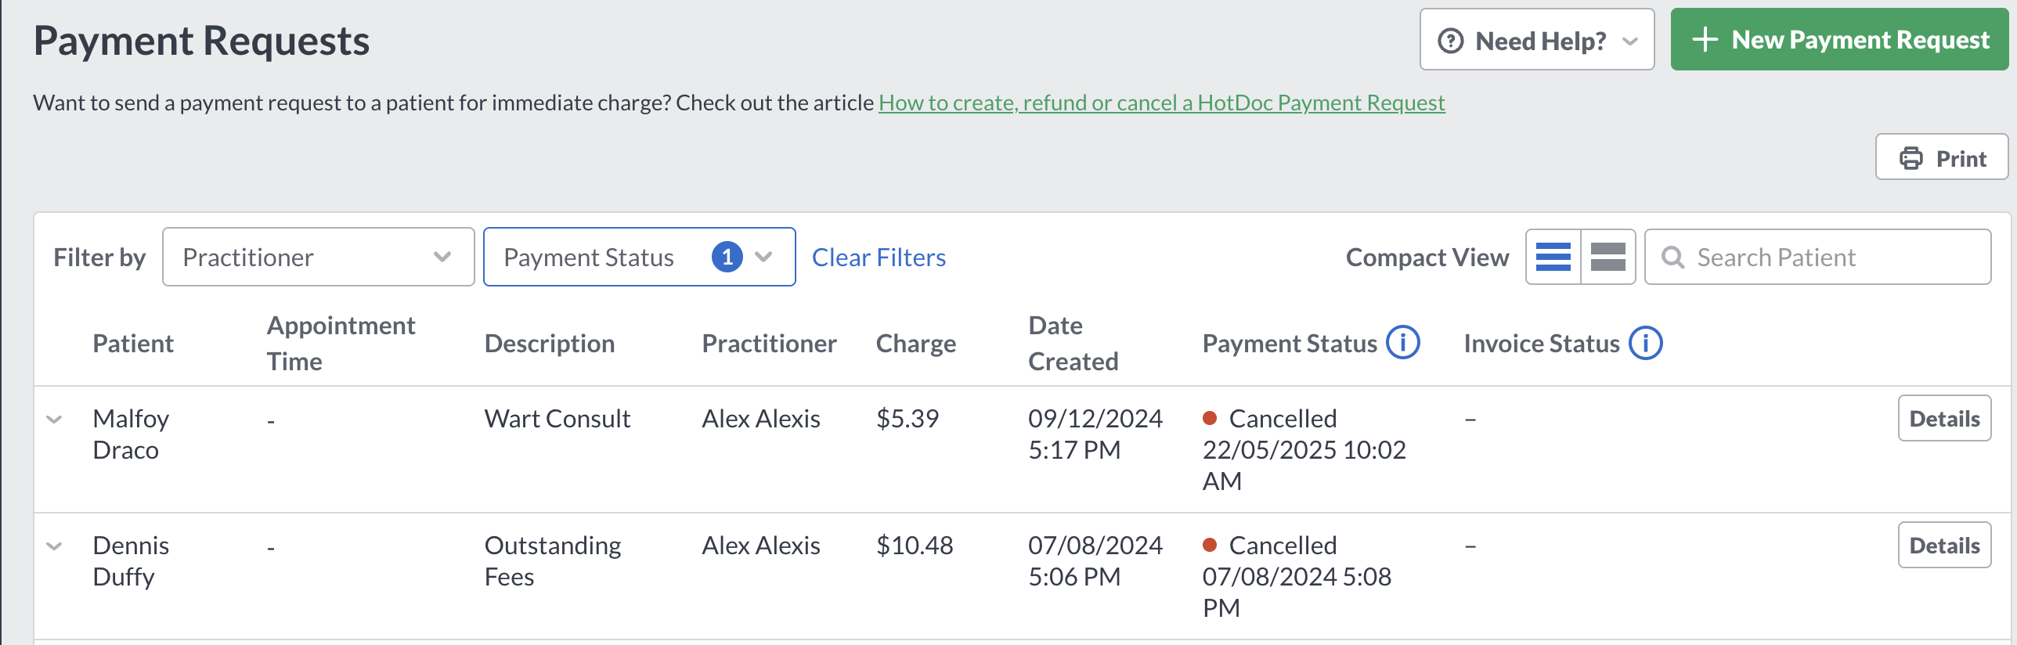Click the Search Patient field

pyautogui.click(x=1817, y=257)
